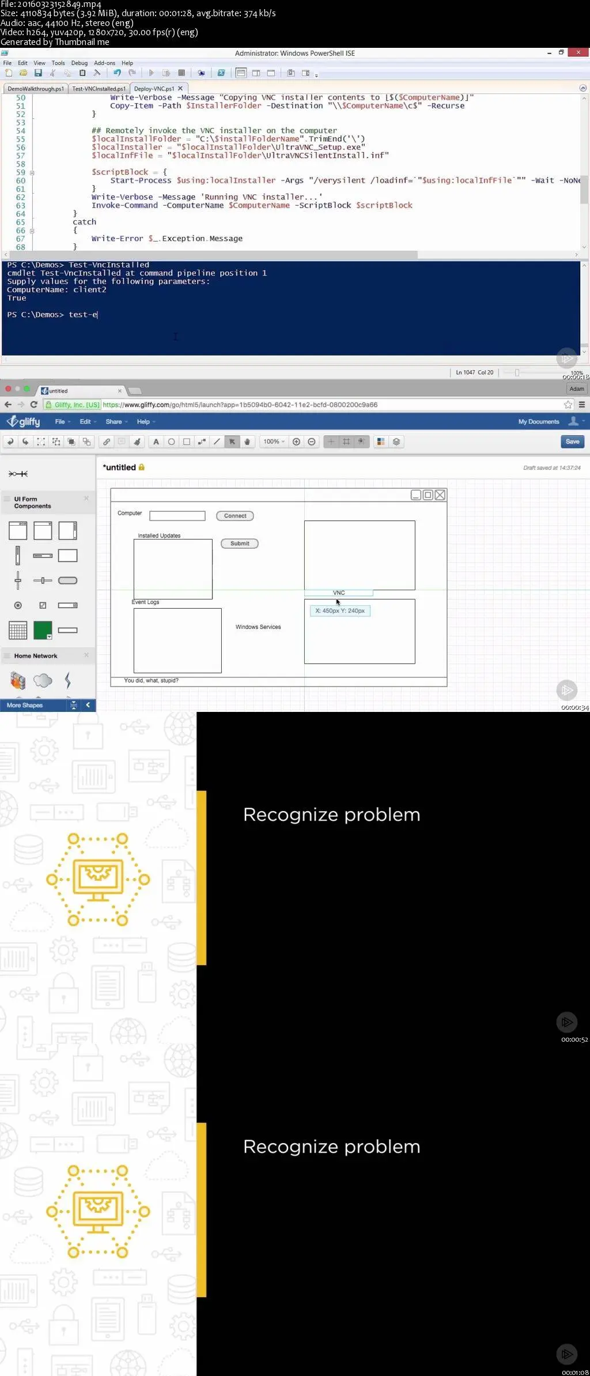This screenshot has height=1376, width=590.
Task: Toggle snap-to-grid crosshair icon in Gliffy toolbar
Action: 331,442
